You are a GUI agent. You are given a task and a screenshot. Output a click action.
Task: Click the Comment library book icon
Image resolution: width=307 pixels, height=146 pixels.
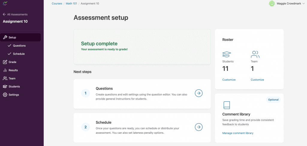[x=226, y=105]
